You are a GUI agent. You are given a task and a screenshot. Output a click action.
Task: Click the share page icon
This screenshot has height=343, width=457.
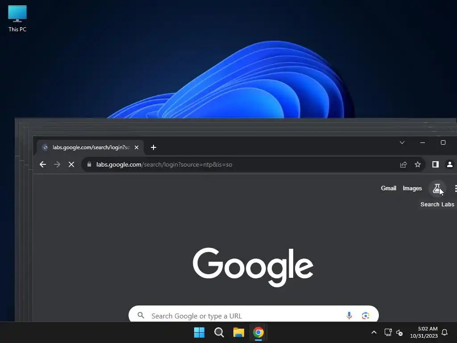pyautogui.click(x=403, y=164)
